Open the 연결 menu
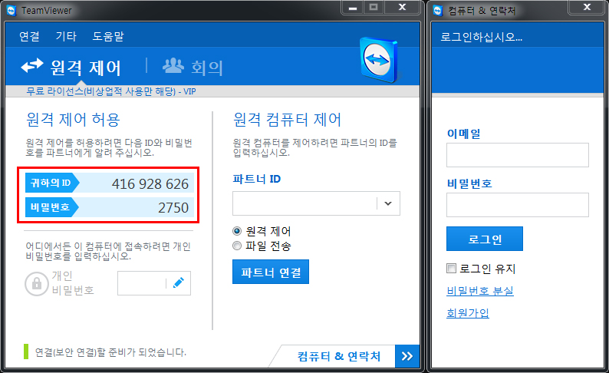The width and height of the screenshot is (609, 373). tap(29, 37)
